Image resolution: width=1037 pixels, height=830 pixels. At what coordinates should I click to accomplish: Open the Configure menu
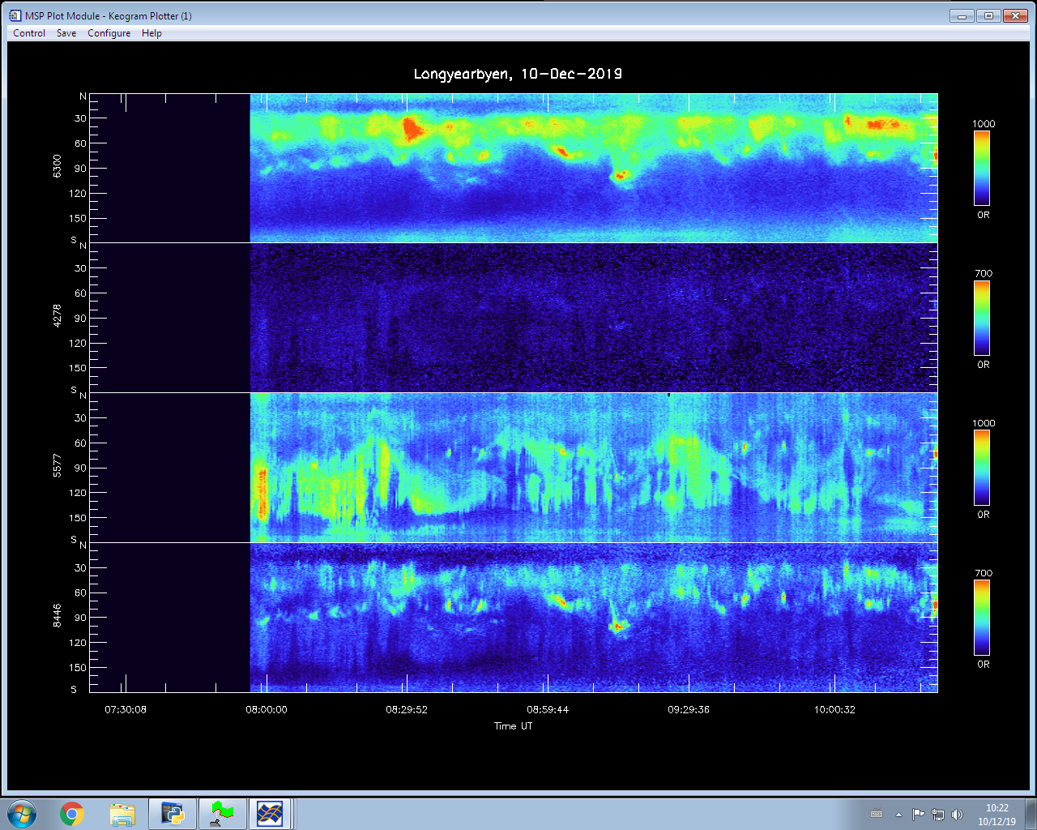[x=109, y=33]
